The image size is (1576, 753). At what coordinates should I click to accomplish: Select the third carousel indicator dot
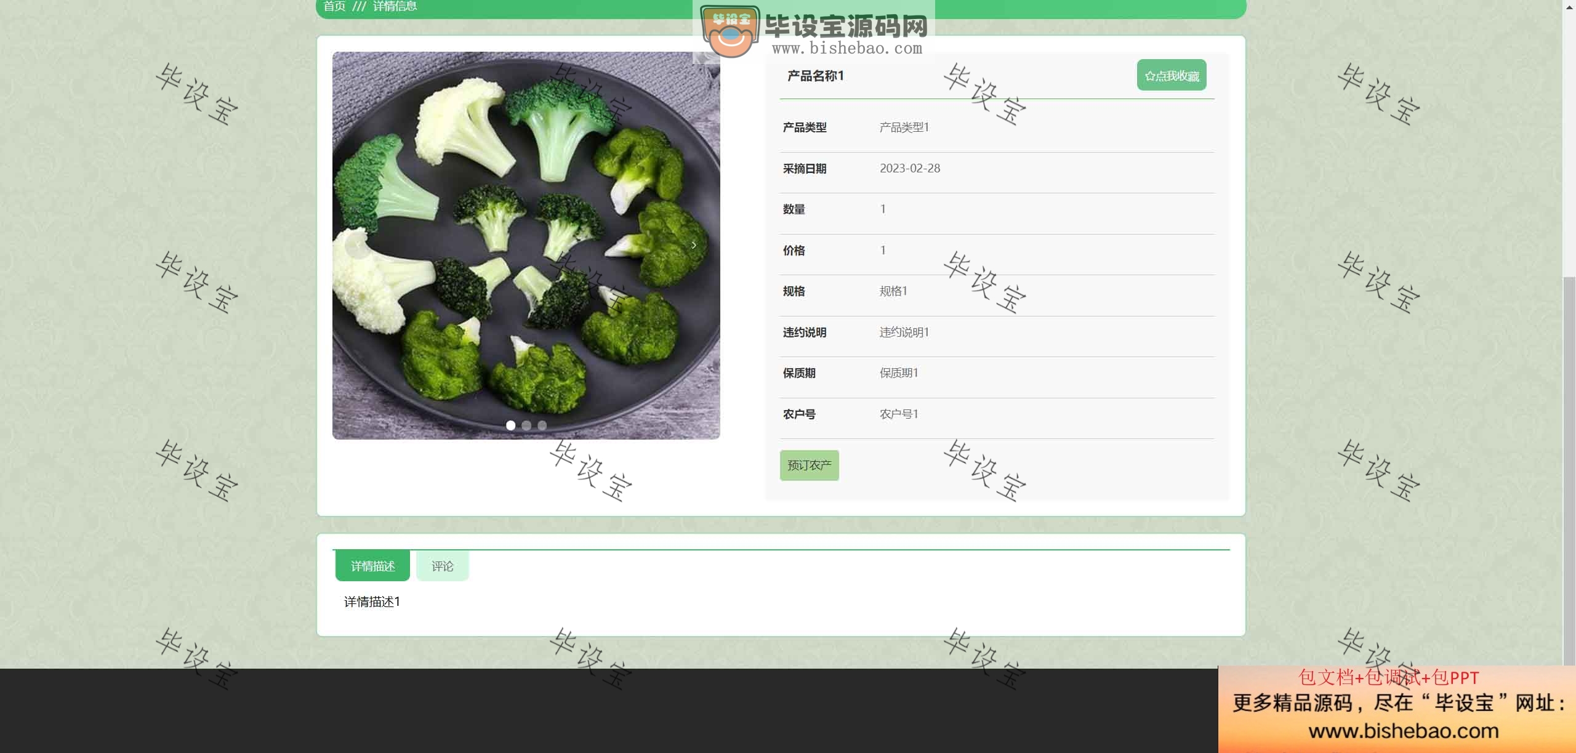pos(542,425)
